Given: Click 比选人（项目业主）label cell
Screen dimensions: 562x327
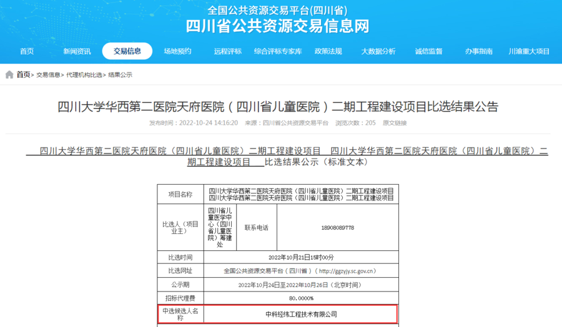Looking at the screenshot, I should 180,227.
